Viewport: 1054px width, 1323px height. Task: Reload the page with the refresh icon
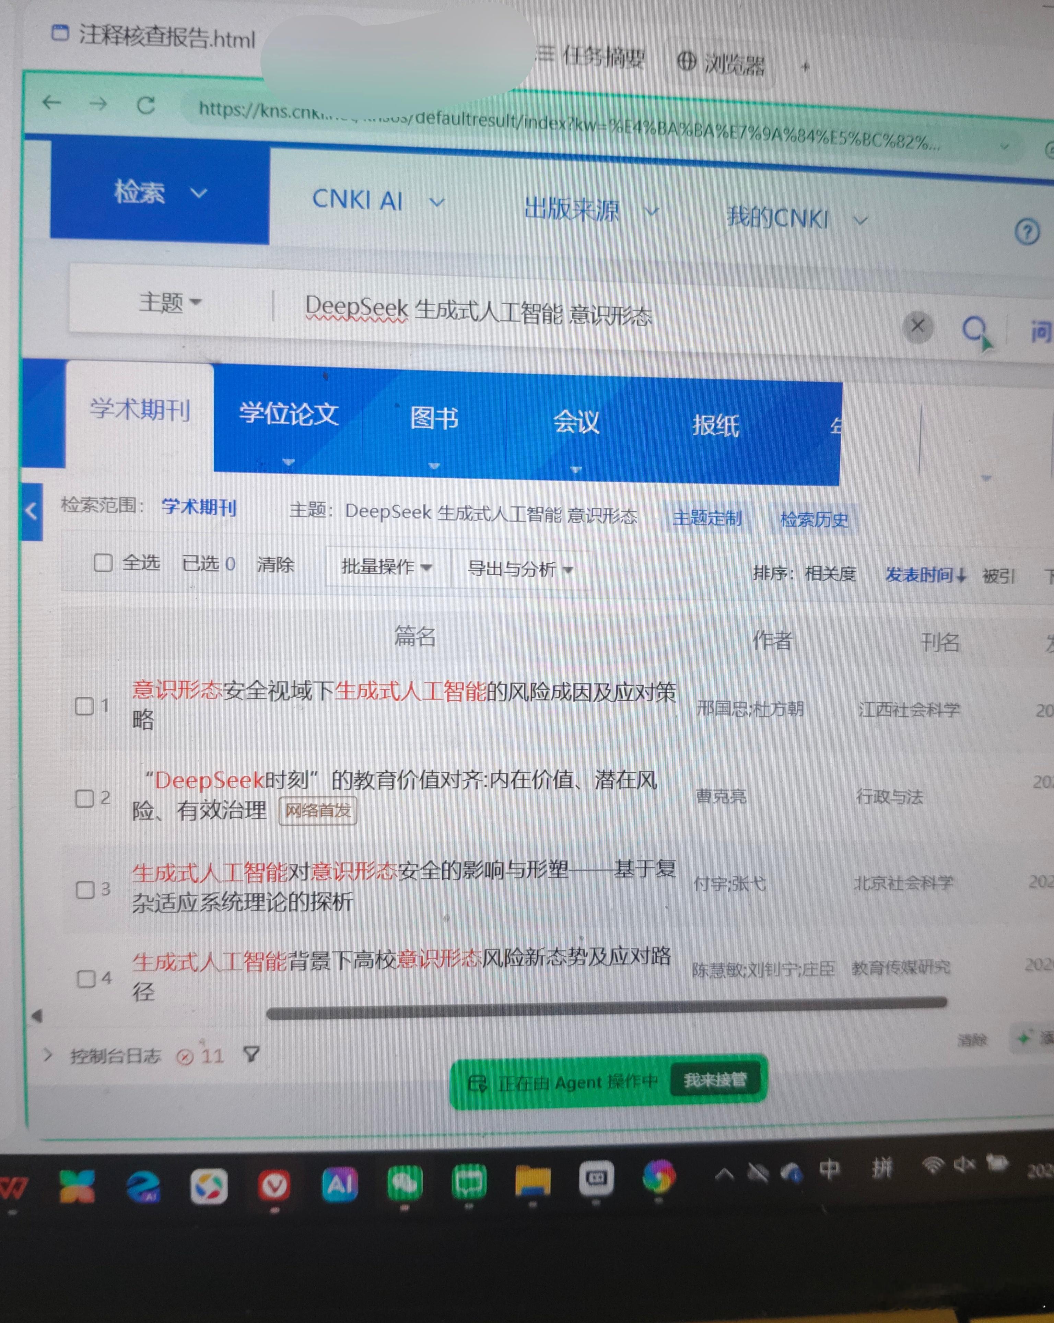[x=146, y=106]
